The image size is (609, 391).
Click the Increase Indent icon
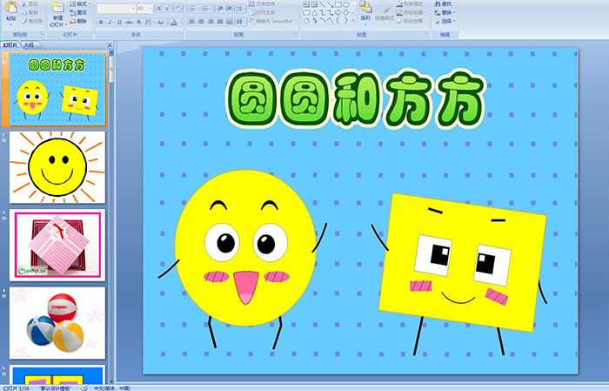point(230,8)
